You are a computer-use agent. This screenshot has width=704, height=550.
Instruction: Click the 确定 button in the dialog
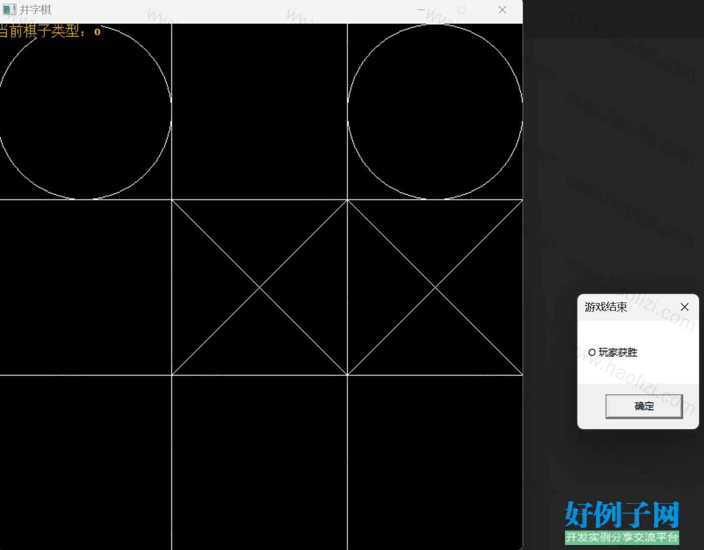pos(644,406)
